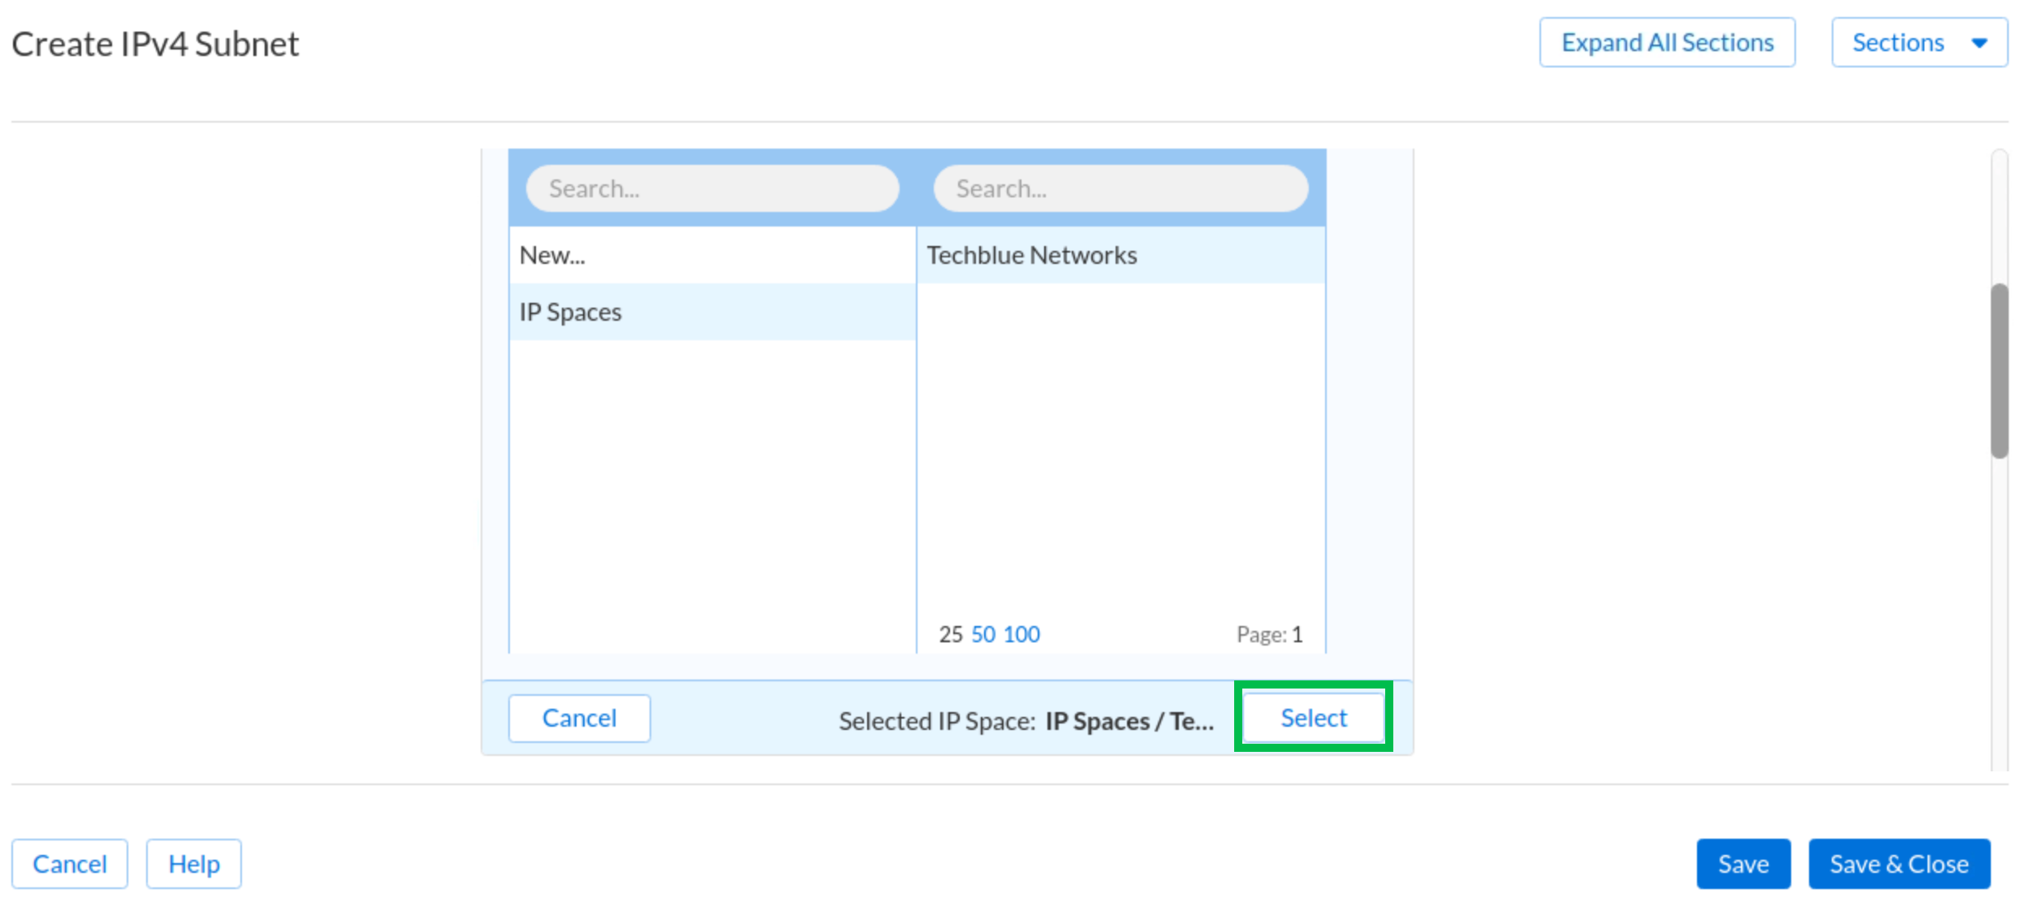
Task: Select the IP Spaces list item
Action: tap(570, 313)
